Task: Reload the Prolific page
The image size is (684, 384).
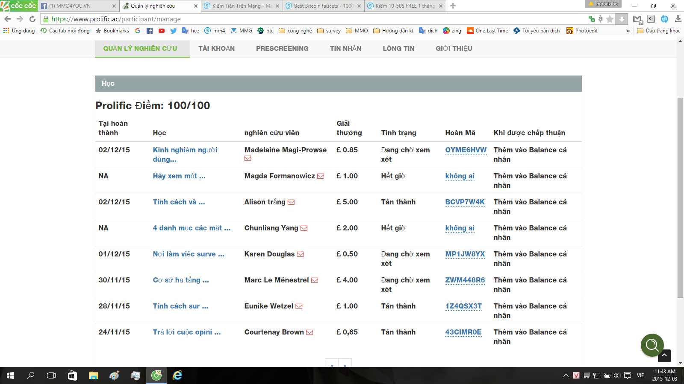Action: [x=32, y=19]
